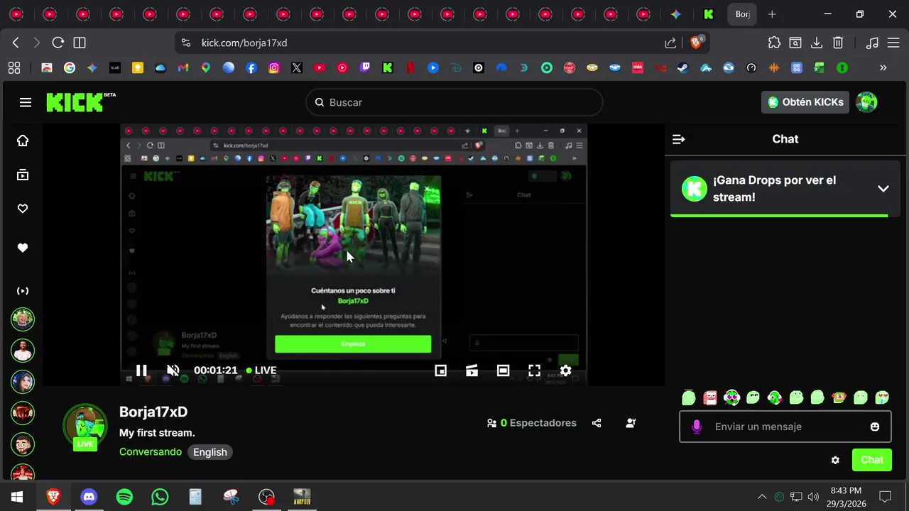Open Spotify from the taskbar

(x=124, y=497)
